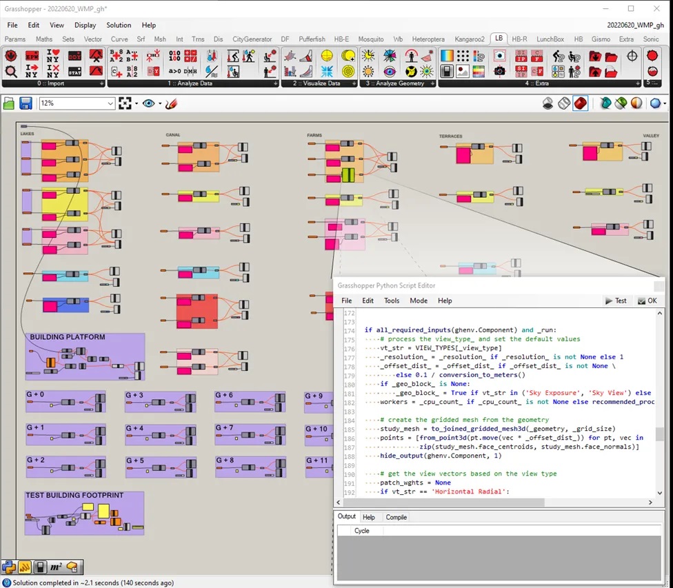
Task: Click the 'Solution completed in ~2.1 seconds' status text
Action: [93, 583]
